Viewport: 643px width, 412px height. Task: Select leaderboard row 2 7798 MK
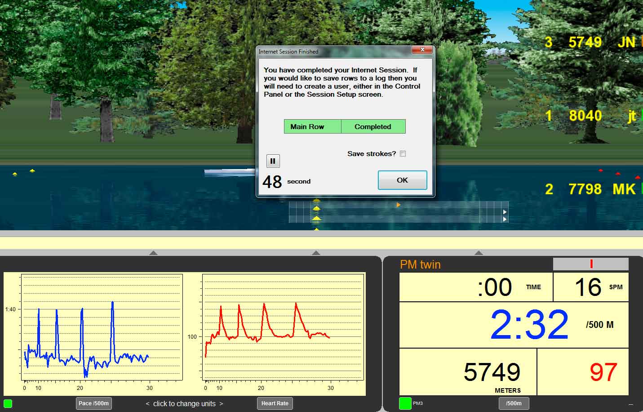tap(594, 189)
